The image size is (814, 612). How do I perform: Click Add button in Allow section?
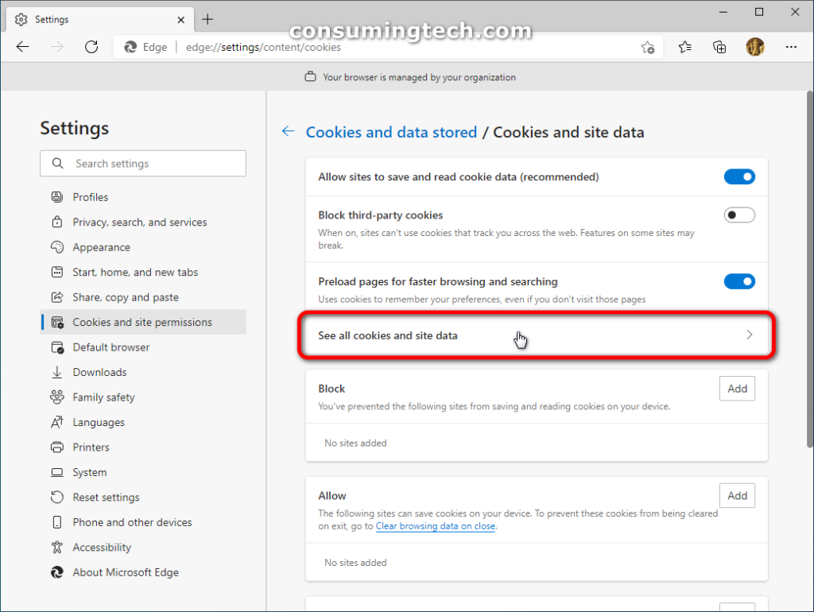point(737,495)
